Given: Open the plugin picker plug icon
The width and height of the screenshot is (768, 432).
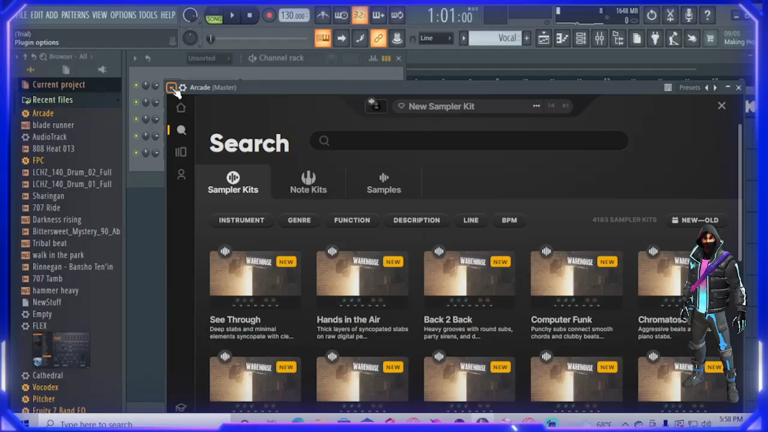Looking at the screenshot, I should pos(655,38).
